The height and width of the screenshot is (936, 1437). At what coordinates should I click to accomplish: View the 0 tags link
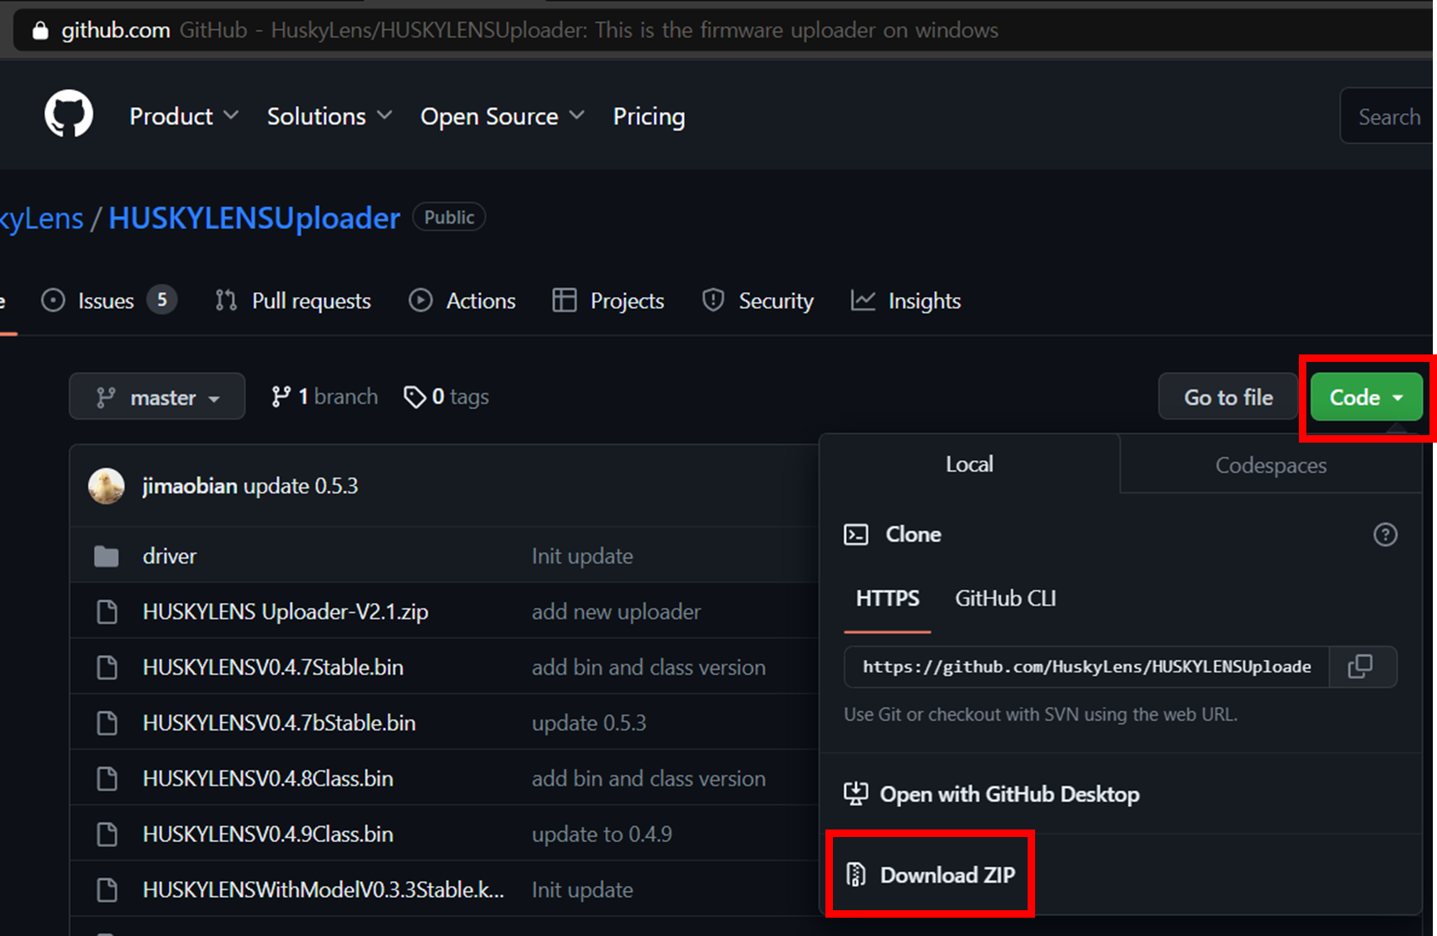[x=446, y=397]
